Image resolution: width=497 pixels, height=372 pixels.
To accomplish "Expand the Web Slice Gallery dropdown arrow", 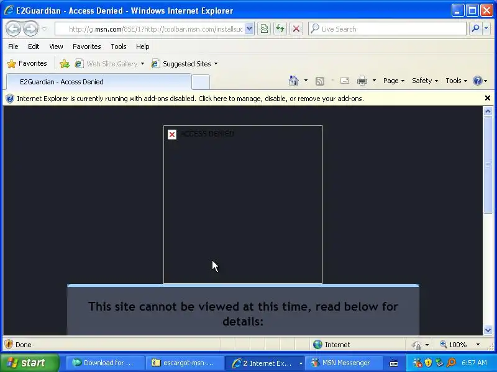I will (142, 64).
